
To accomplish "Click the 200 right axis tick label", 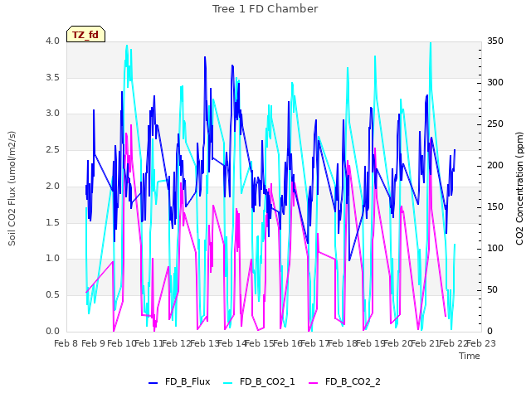I will point(495,166).
